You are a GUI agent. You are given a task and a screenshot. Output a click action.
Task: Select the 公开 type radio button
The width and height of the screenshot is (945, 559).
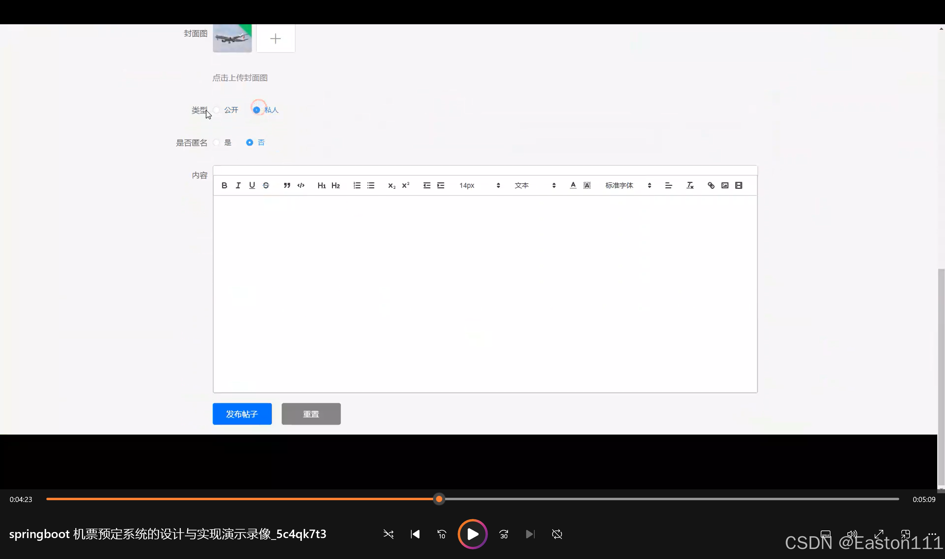click(216, 110)
